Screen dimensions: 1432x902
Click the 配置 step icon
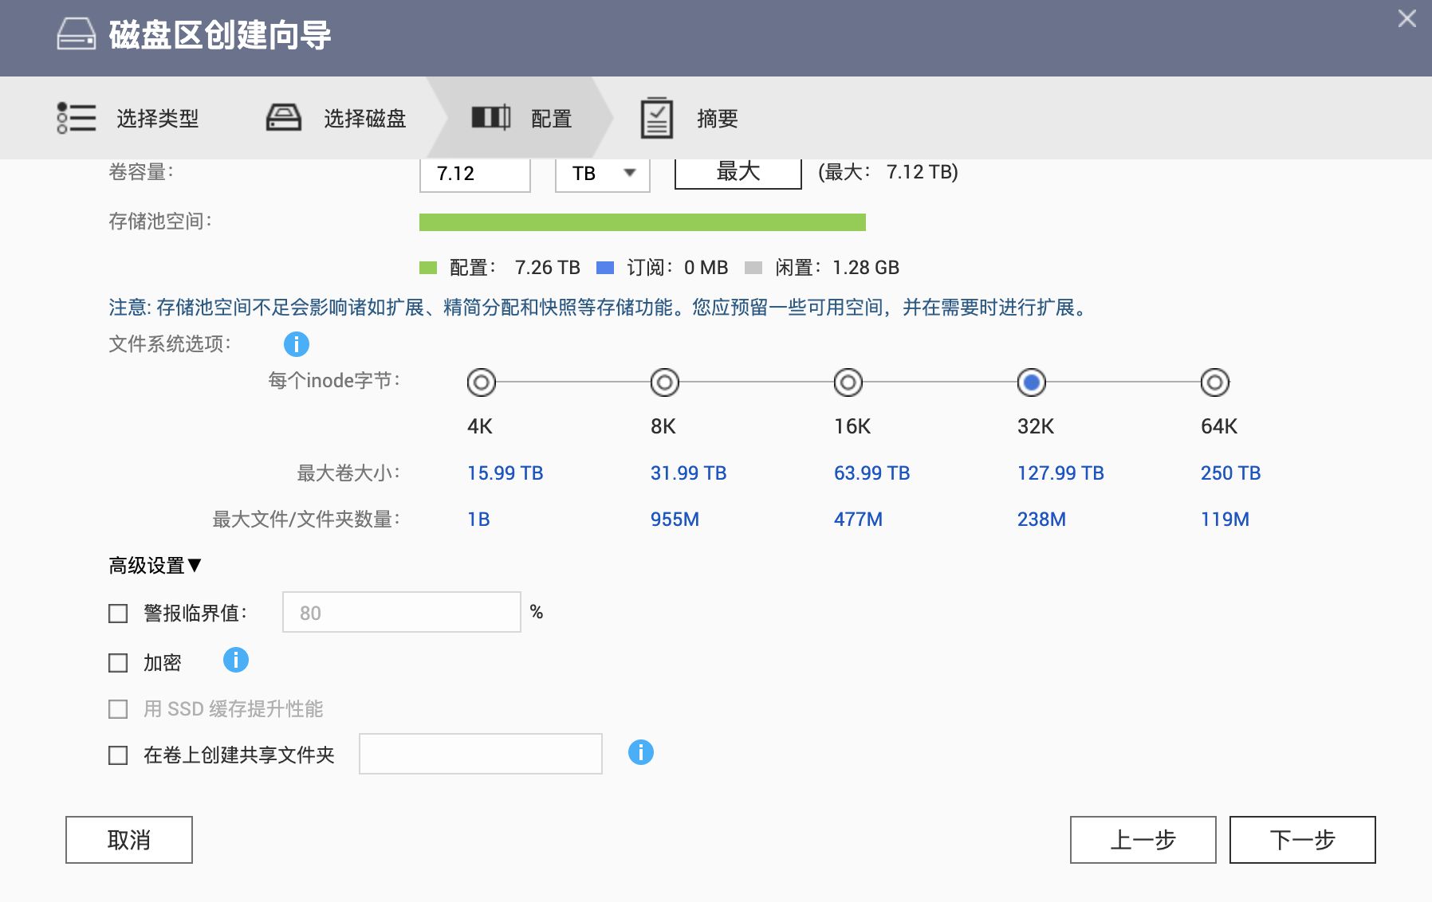coord(490,118)
